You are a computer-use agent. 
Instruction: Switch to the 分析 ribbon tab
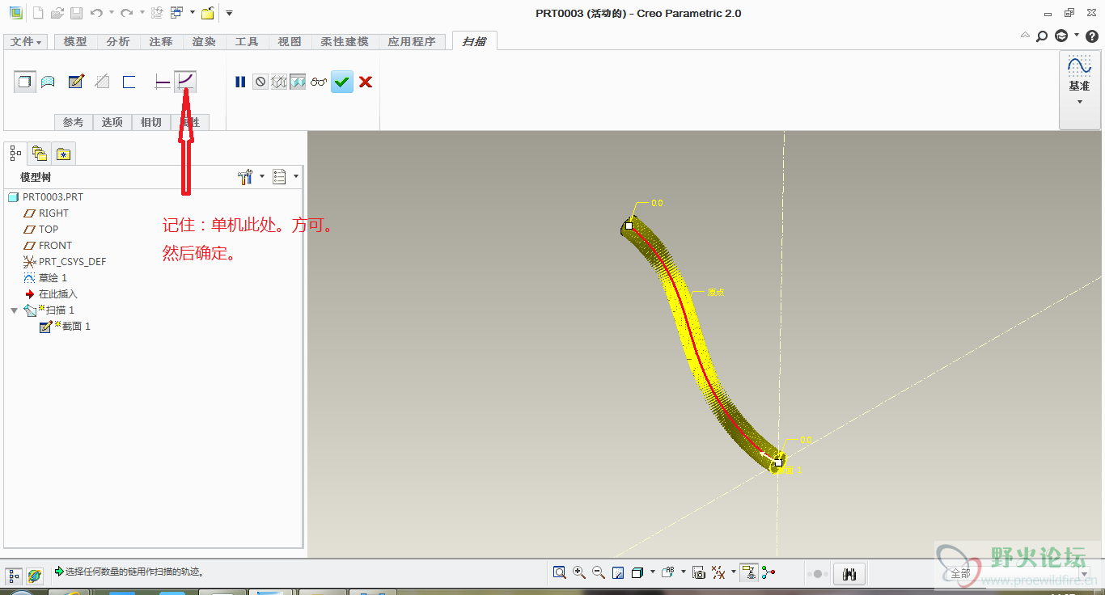(118, 41)
